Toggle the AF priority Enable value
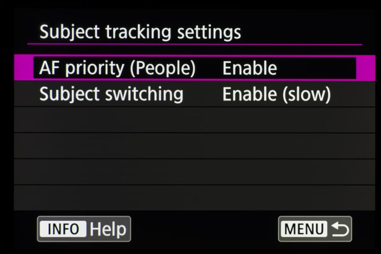 tap(250, 69)
